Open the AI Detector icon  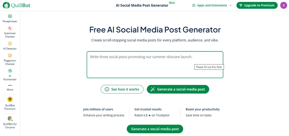(10, 43)
